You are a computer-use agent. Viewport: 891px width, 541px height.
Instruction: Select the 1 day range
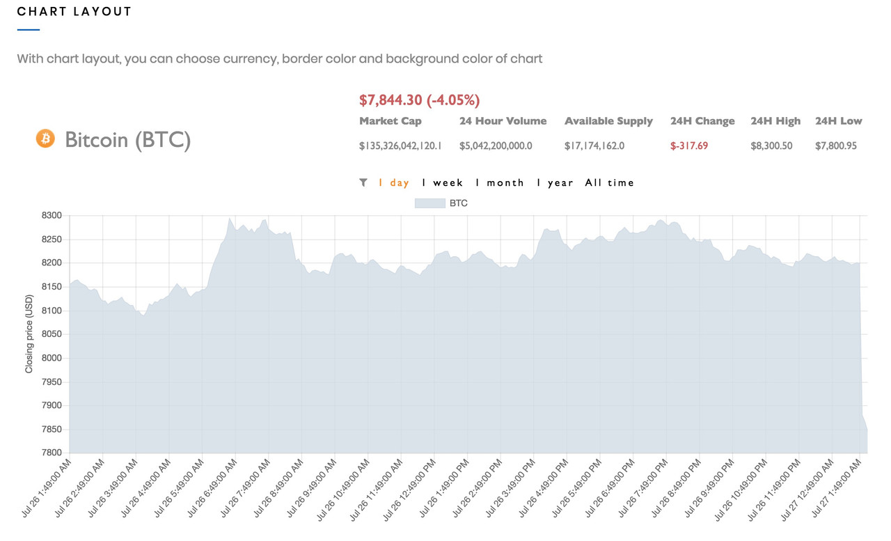[x=394, y=182]
